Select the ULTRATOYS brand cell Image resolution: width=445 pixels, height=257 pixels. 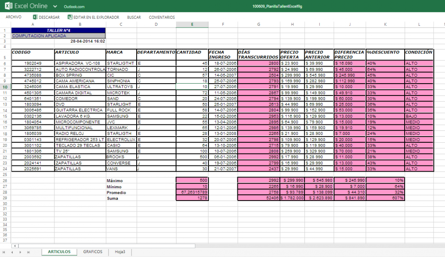(x=121, y=87)
